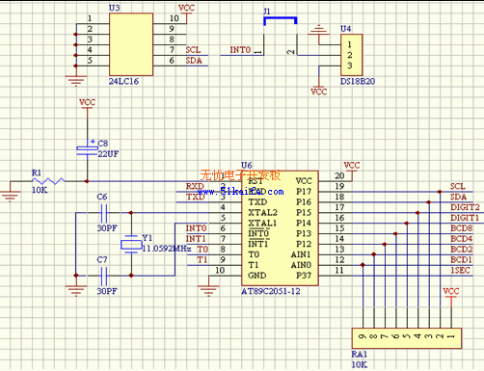Select the 1SEC net label
Image resolution: width=484 pixels, height=371 pixels.
click(x=460, y=271)
